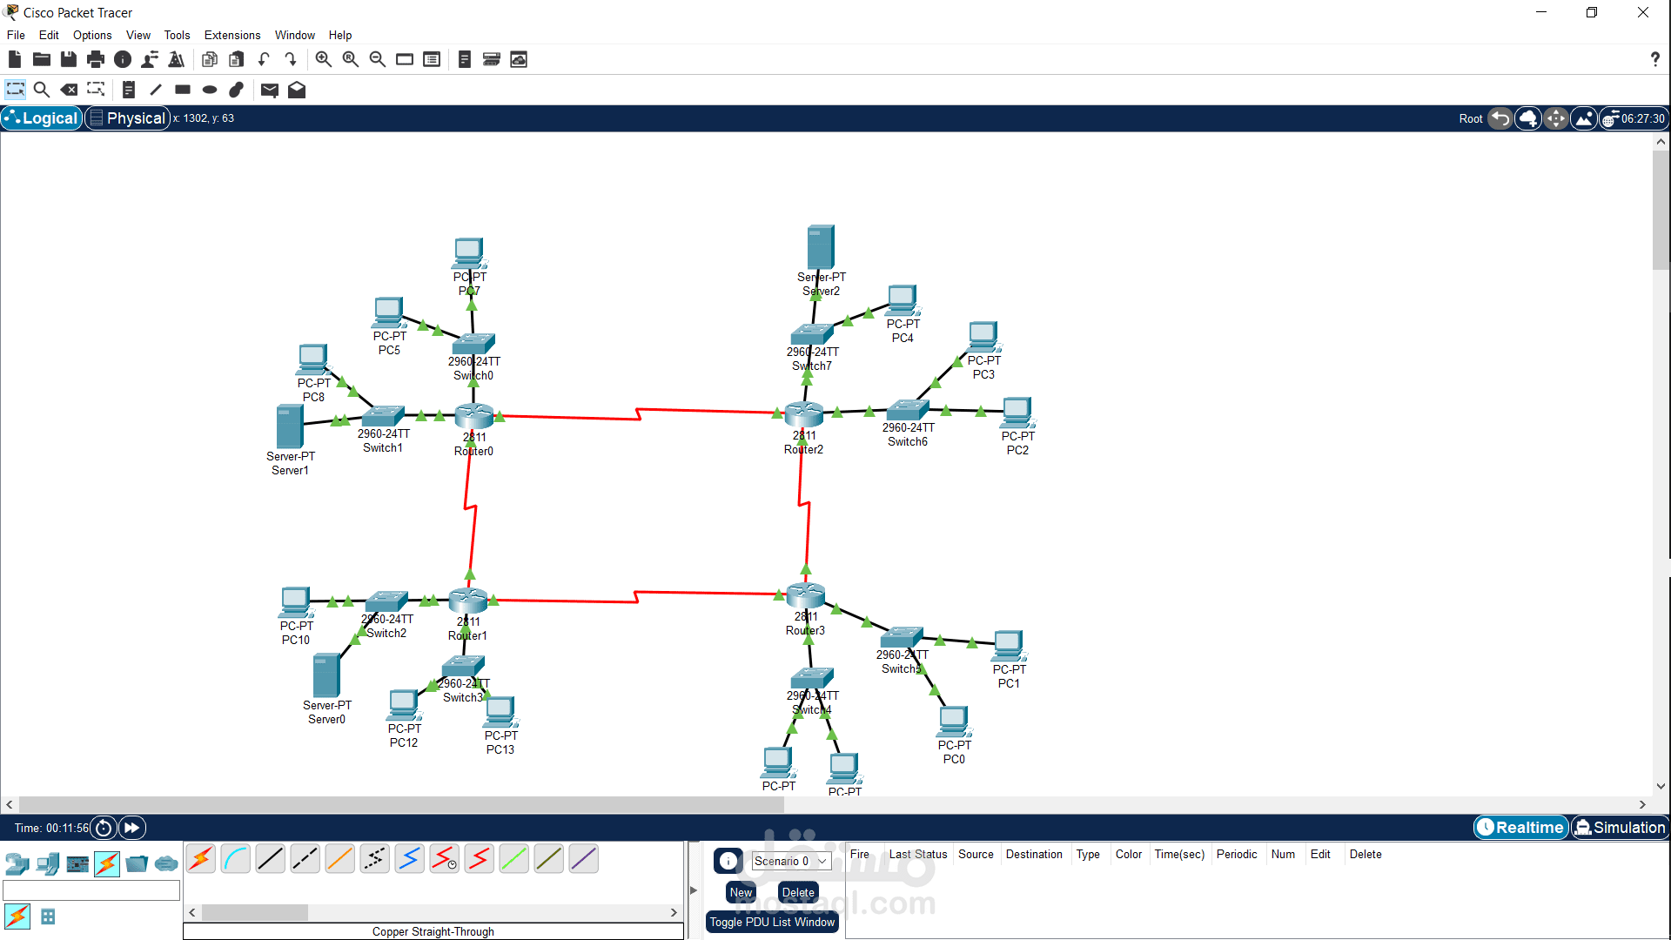Save the network with the floppy icon
The image size is (1671, 940).
69,59
